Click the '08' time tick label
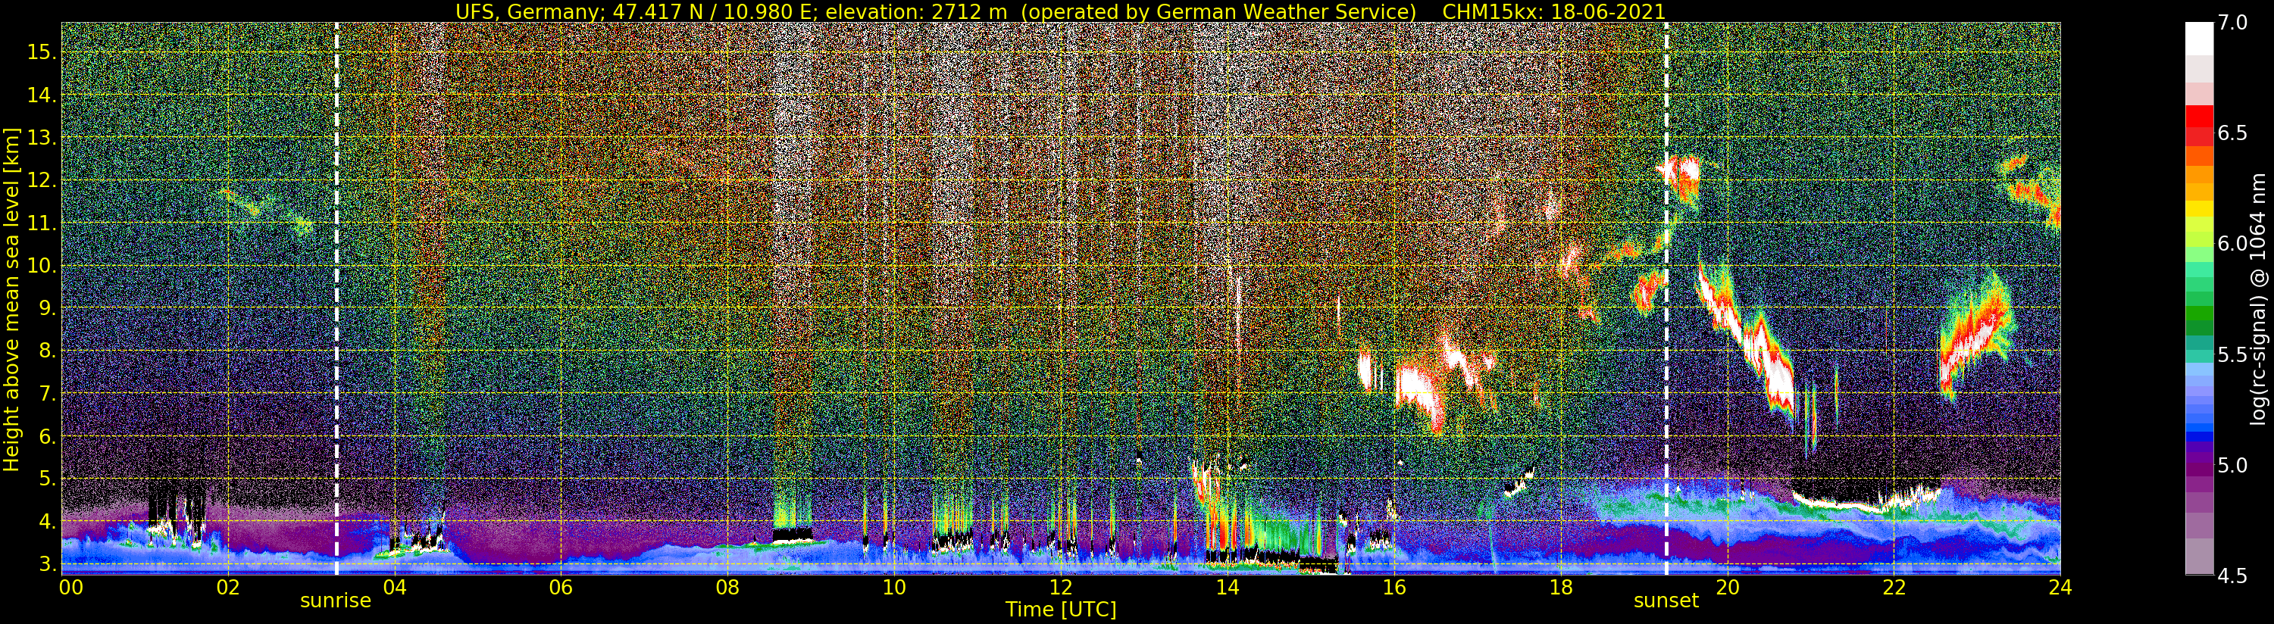This screenshot has width=2274, height=624. click(x=727, y=588)
